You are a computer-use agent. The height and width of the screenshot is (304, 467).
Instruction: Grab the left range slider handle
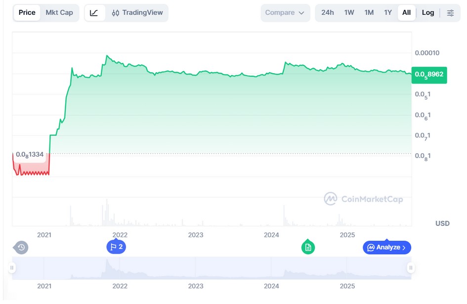coord(12,268)
